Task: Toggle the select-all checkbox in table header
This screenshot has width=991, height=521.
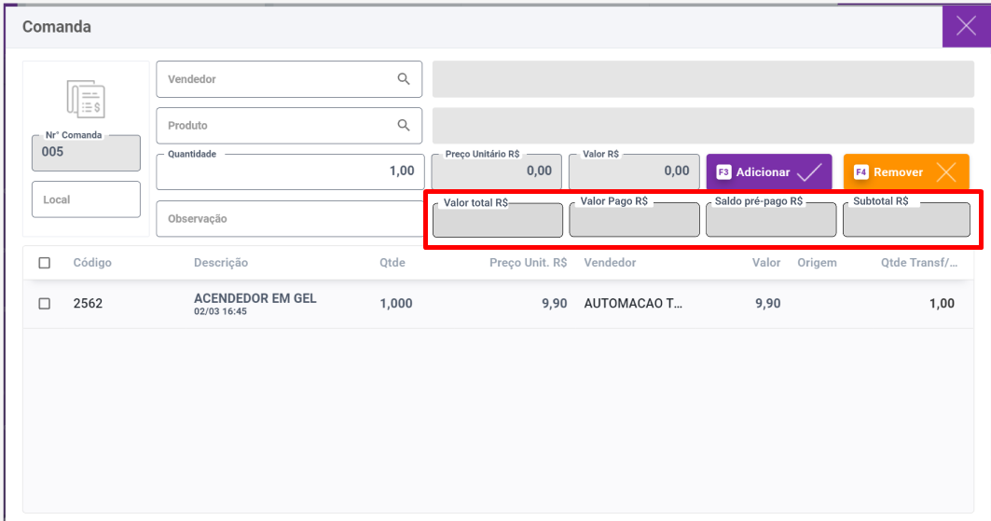Action: (45, 263)
